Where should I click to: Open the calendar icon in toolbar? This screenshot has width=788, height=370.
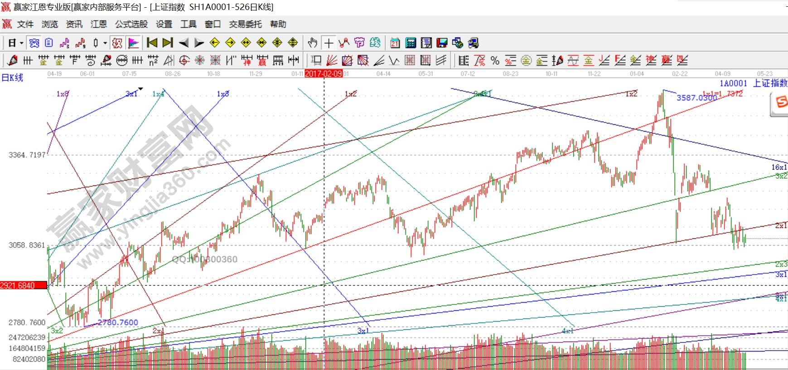click(395, 43)
